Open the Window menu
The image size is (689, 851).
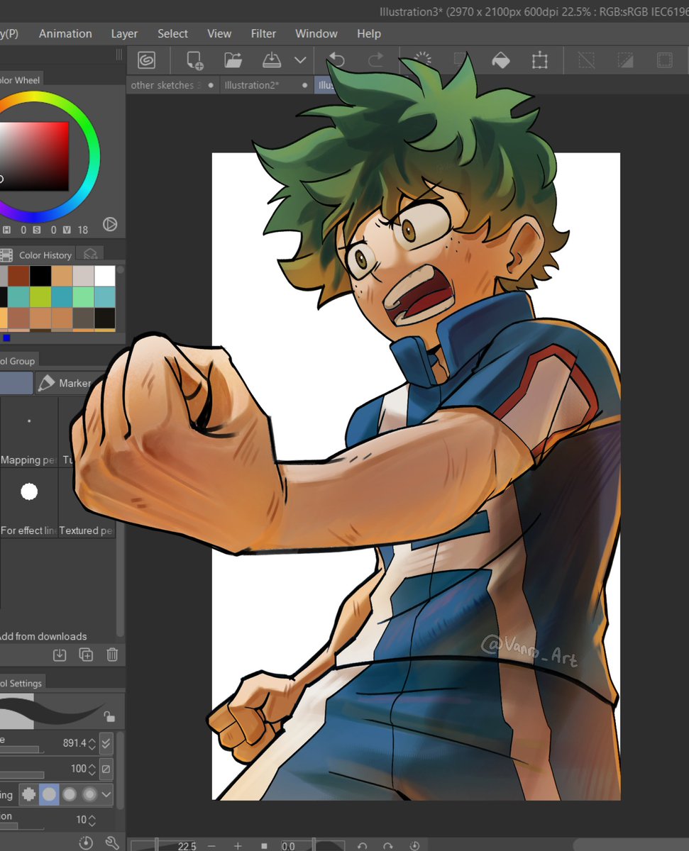[316, 33]
